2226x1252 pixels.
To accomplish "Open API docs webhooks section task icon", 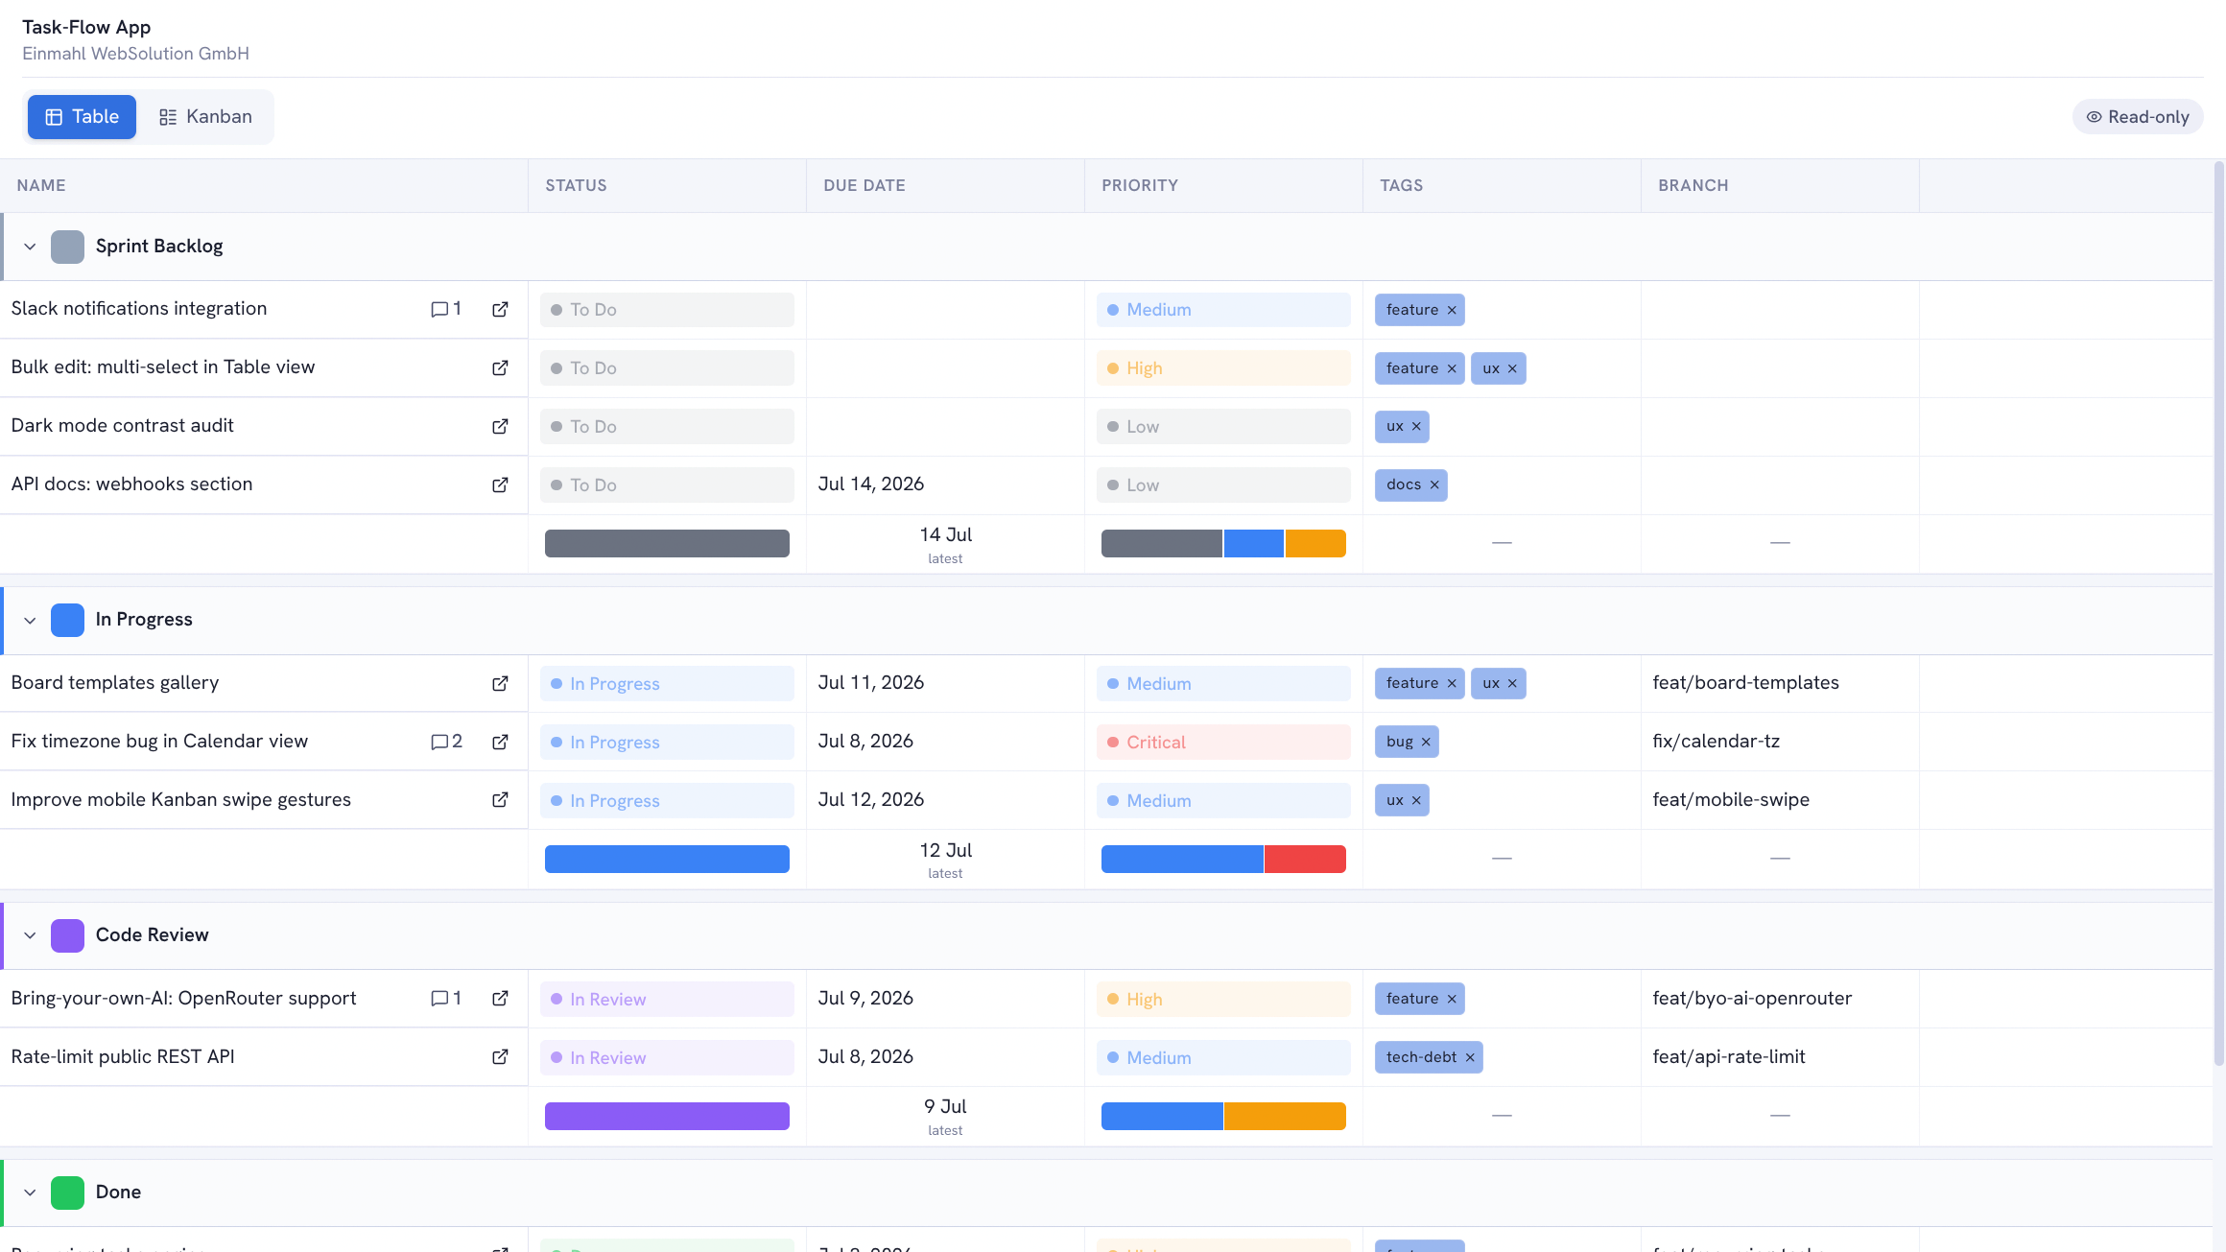I will [x=500, y=484].
